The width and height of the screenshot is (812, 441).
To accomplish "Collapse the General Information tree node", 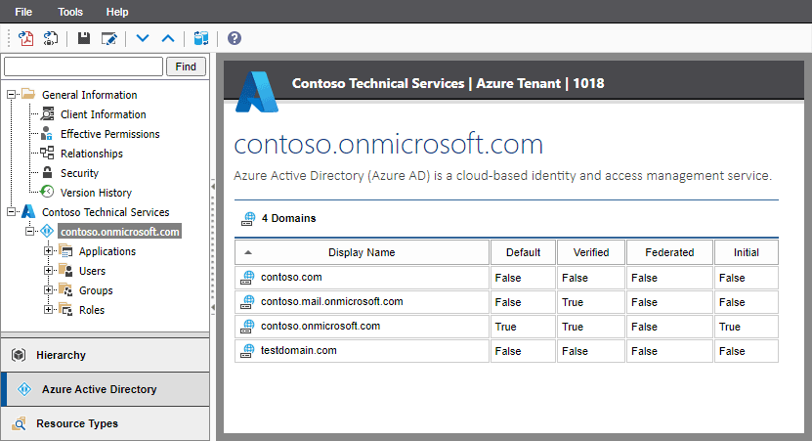I will (11, 95).
